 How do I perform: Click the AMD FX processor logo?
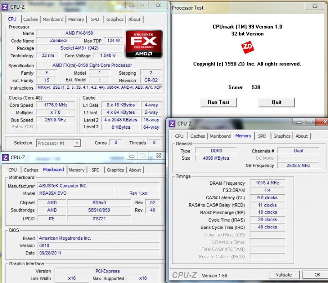pyautogui.click(x=143, y=44)
